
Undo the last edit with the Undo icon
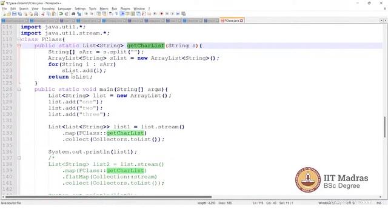[61, 13]
